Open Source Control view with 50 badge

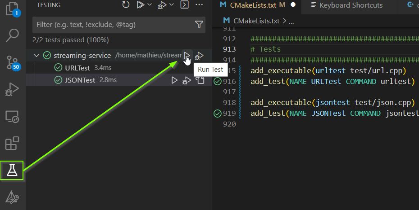[x=12, y=62]
